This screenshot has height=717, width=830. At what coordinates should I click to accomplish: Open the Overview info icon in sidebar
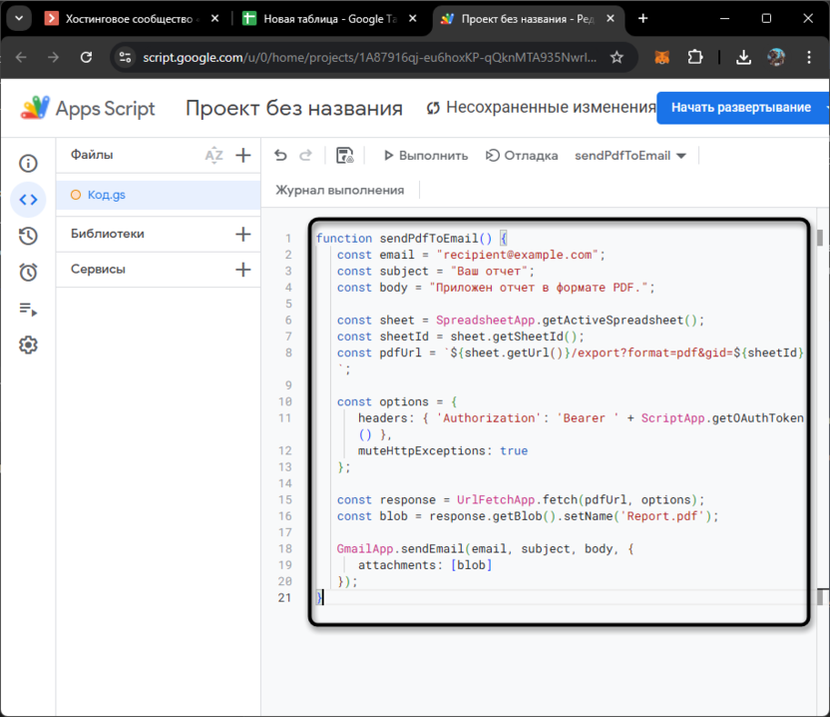pyautogui.click(x=28, y=164)
